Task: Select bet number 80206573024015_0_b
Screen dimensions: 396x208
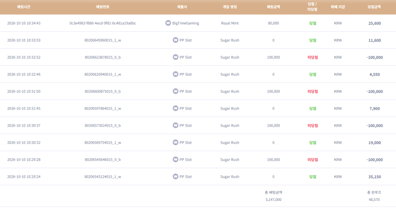Action: coord(103,126)
